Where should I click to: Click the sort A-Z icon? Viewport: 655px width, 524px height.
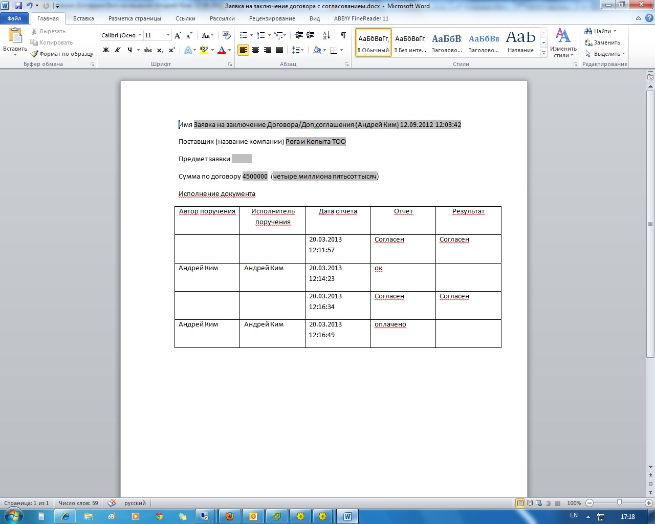click(326, 35)
